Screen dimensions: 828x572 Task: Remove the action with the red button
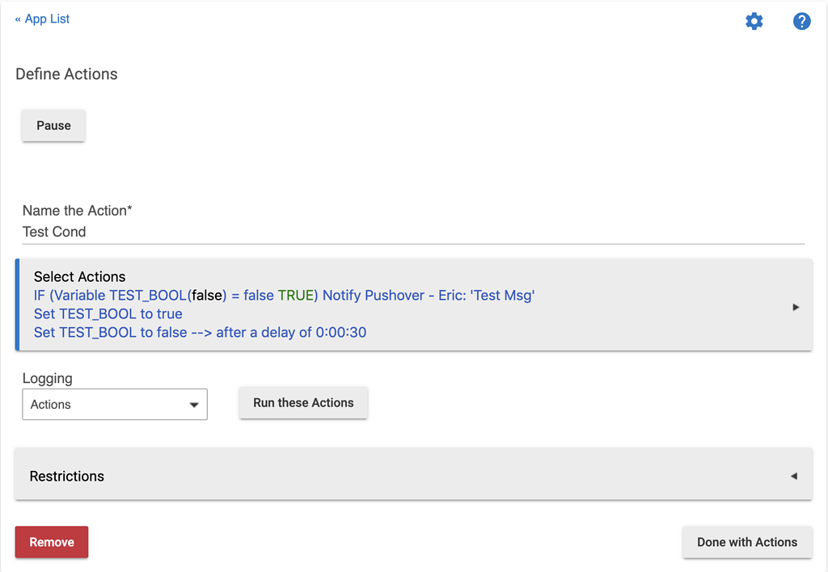coord(52,542)
